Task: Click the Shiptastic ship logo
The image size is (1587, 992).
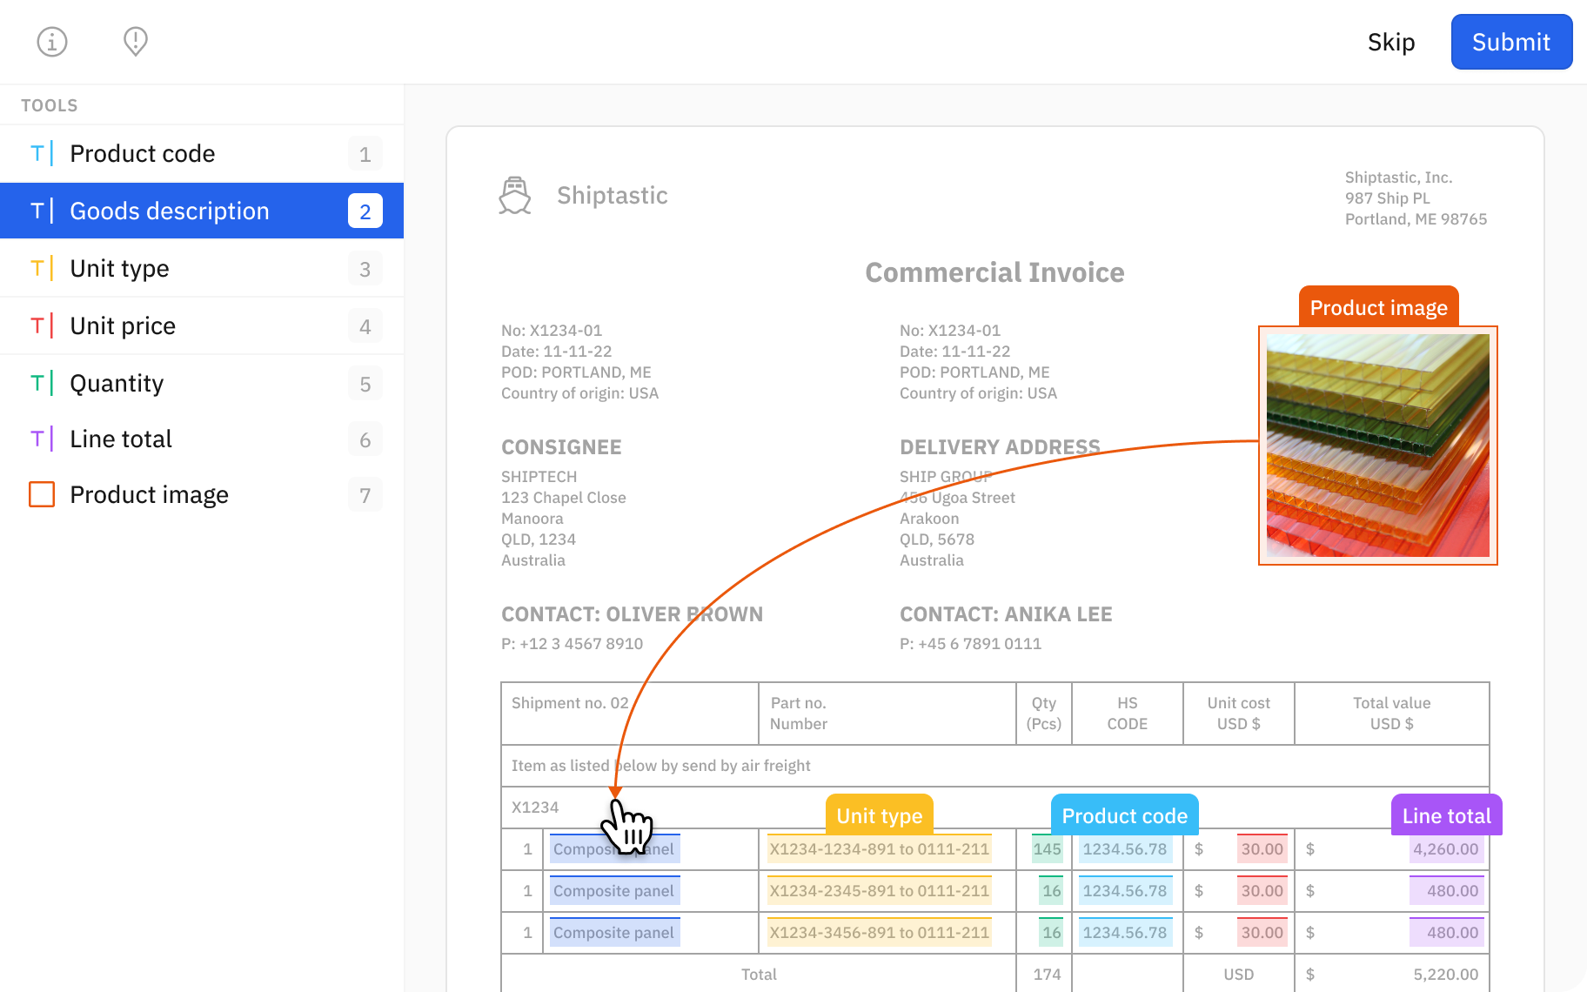Action: point(515,195)
